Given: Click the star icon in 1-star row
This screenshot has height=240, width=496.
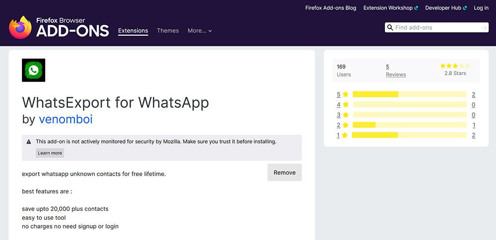Looking at the screenshot, I should pyautogui.click(x=345, y=135).
